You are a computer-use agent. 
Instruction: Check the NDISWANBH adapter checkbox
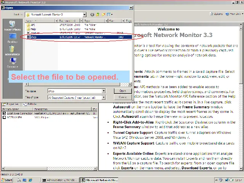[4, 117]
